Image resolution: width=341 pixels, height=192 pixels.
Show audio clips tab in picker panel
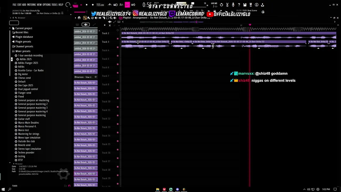tap(86, 25)
